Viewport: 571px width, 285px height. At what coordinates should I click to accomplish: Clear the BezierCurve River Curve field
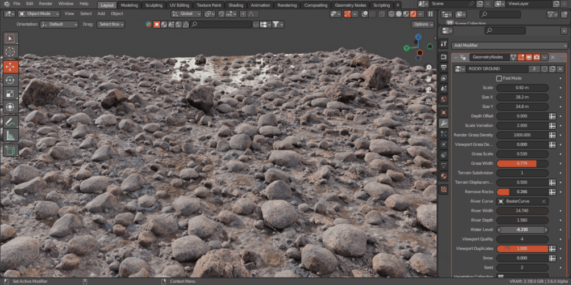544,202
